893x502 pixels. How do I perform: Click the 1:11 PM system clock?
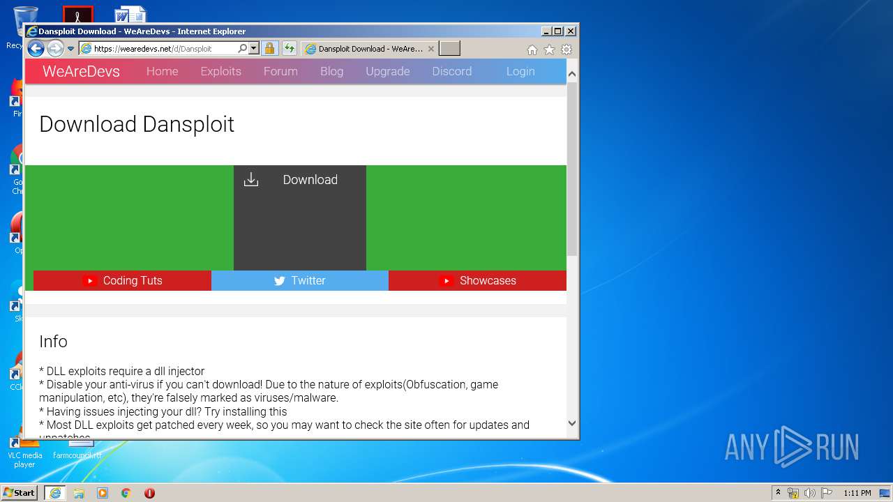pyautogui.click(x=857, y=493)
